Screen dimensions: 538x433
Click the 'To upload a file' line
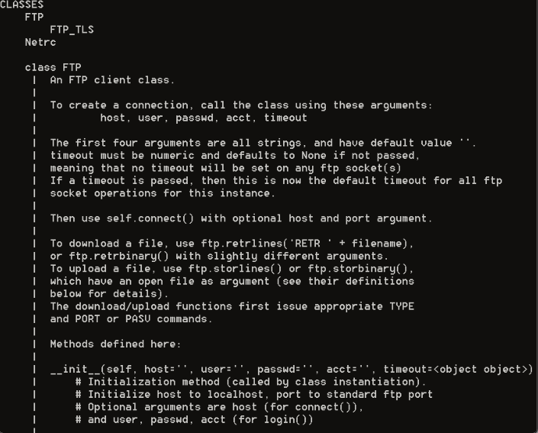(231, 269)
